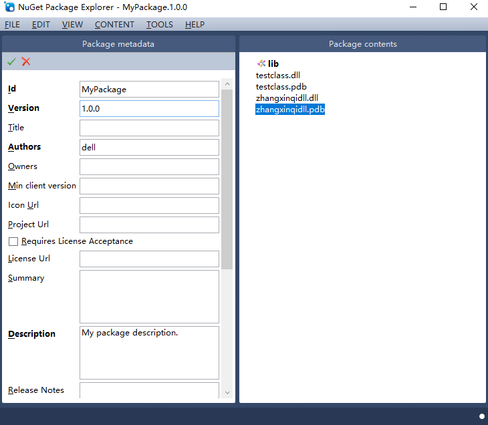Click the Description text area
Screen dimensions: 488x425
tap(149, 353)
